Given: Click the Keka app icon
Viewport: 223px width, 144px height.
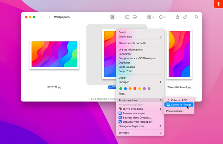Looking at the screenshot, I should (120, 109).
